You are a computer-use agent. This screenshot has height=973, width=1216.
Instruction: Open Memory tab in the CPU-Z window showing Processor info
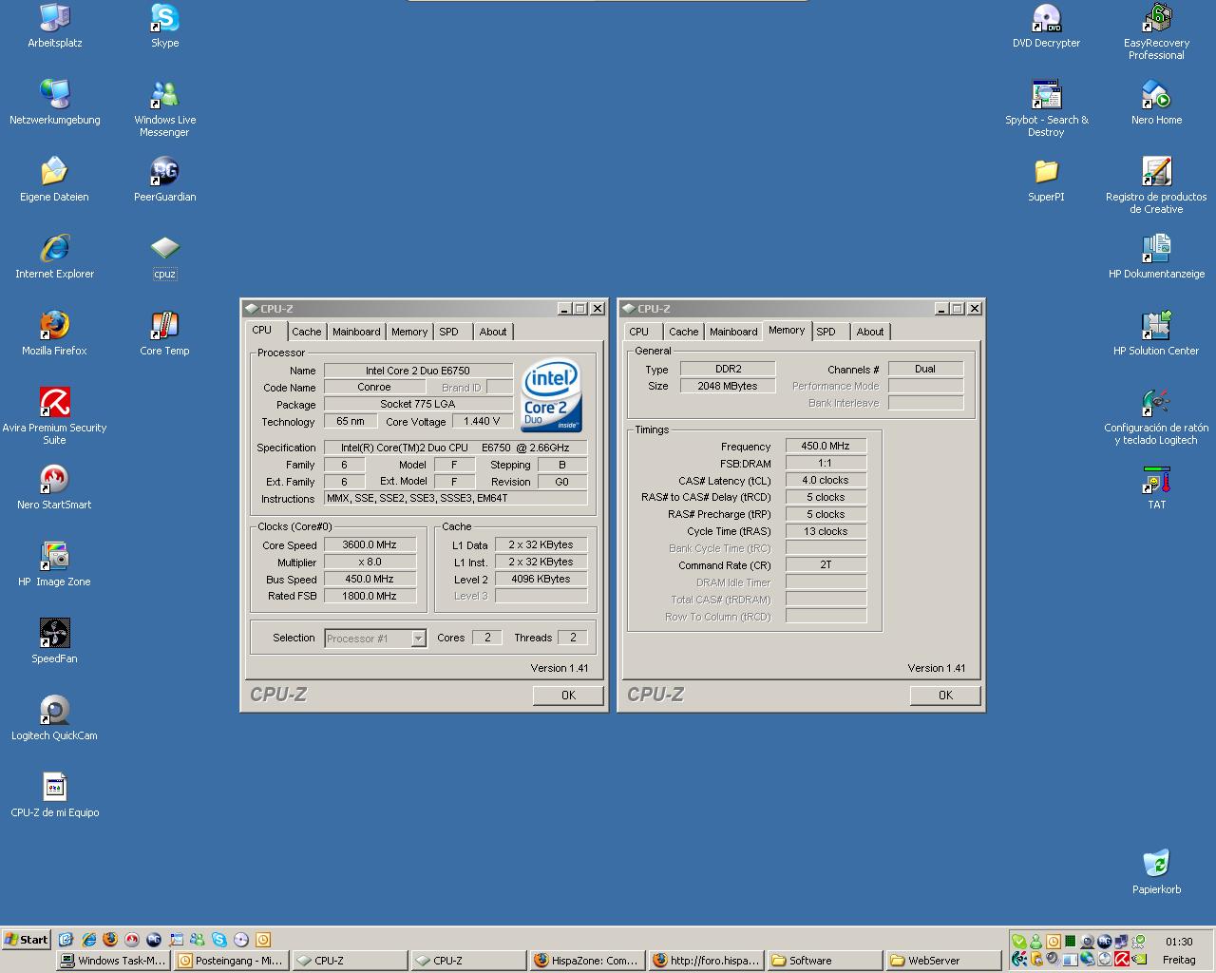[x=409, y=332]
